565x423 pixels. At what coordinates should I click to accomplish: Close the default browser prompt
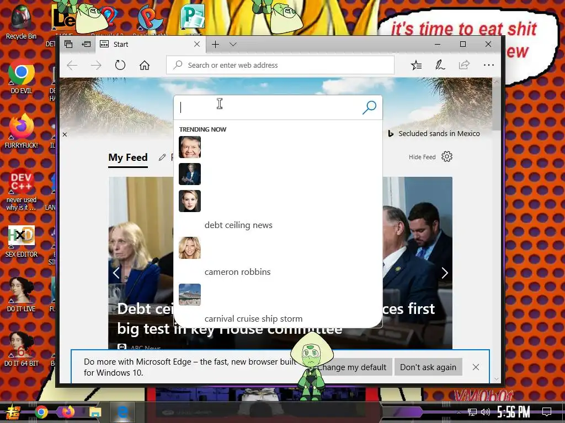pyautogui.click(x=476, y=367)
